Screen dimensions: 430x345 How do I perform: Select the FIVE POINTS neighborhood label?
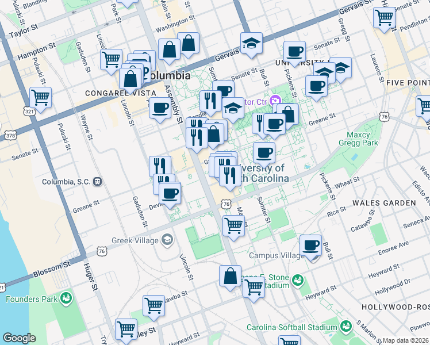[408, 83]
